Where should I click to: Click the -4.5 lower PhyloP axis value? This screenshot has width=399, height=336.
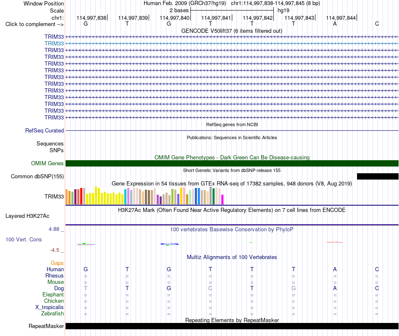(55, 250)
